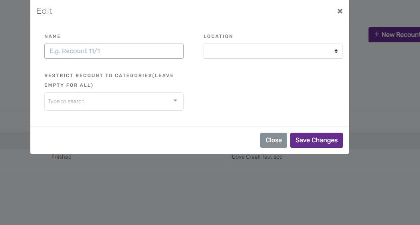Click the New Recount button text
Image resolution: width=420 pixels, height=225 pixels.
coord(401,35)
